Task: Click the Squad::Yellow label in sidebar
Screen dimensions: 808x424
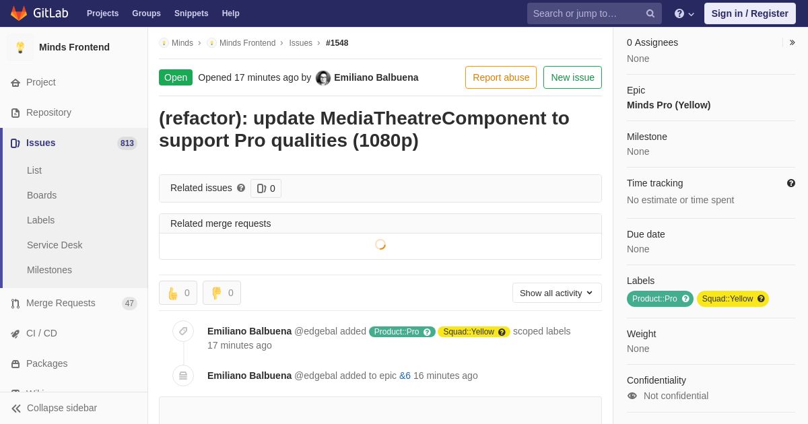Action: 727,299
